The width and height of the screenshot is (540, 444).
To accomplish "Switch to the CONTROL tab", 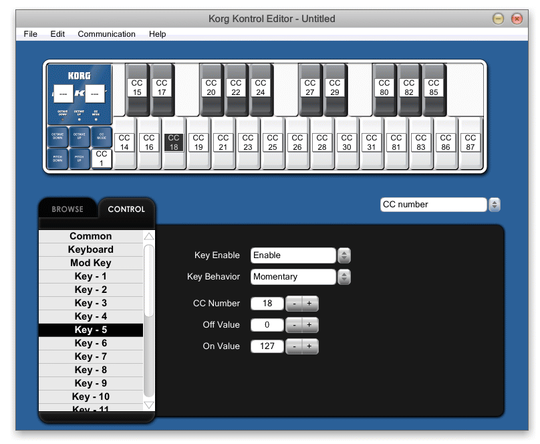I will tap(126, 209).
